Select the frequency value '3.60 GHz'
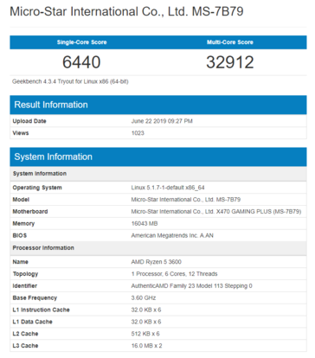Viewport: 315px width, 358px height. (144, 297)
